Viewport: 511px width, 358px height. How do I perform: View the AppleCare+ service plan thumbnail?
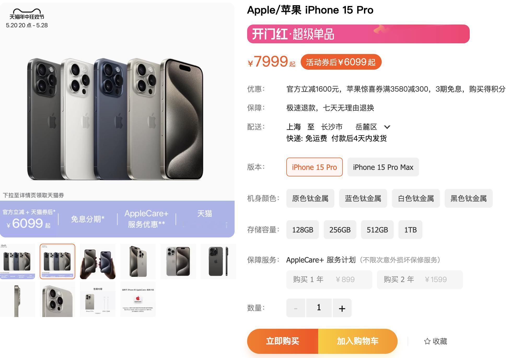coord(138,299)
